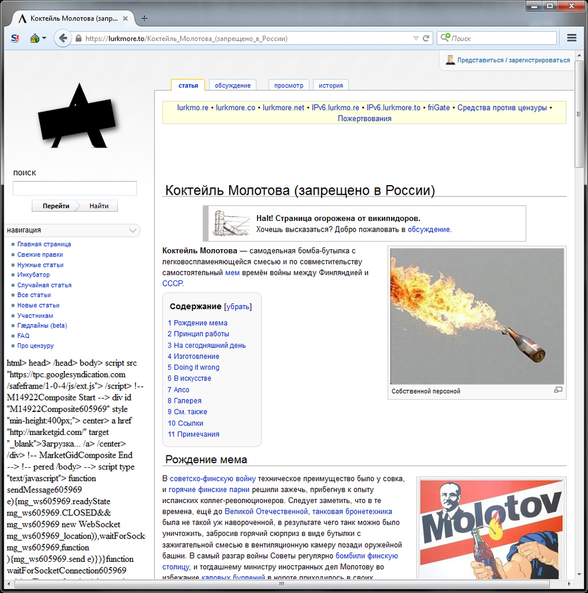Open Инкубатор sidebar link
Viewport: 588px width, 593px height.
(34, 274)
